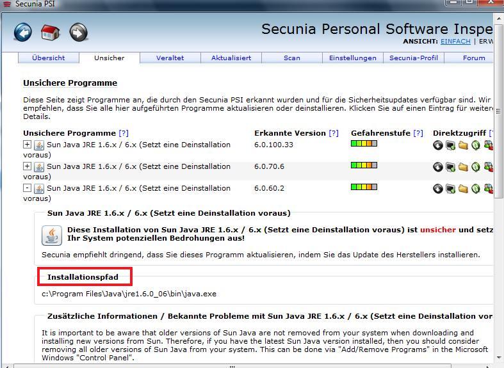The width and height of the screenshot is (504, 368).
Task: Rescan the program with version 6.0.70.6
Action: coord(476,167)
